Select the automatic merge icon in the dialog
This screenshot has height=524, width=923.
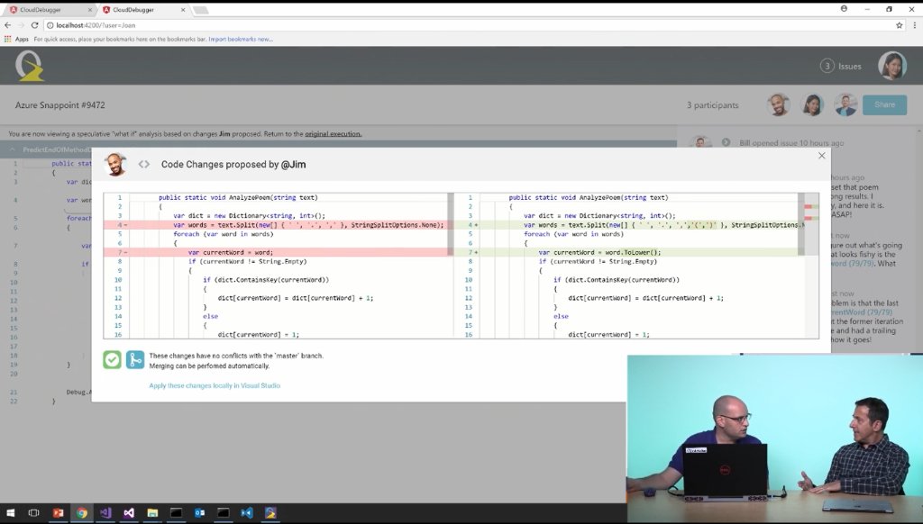click(x=135, y=359)
